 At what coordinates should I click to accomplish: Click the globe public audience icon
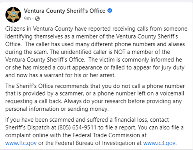click(x=37, y=19)
